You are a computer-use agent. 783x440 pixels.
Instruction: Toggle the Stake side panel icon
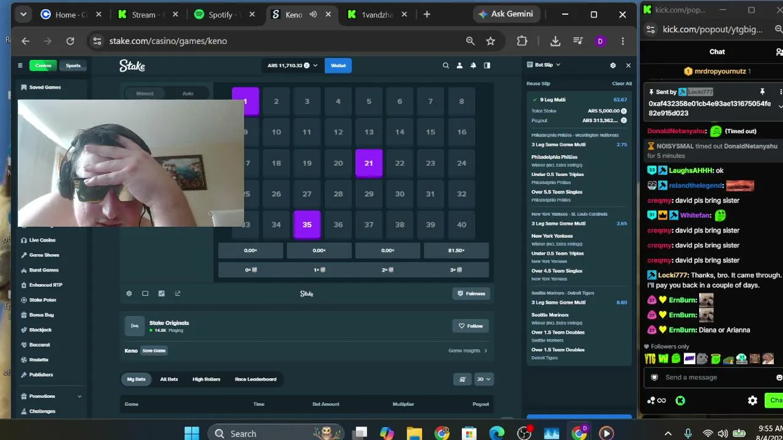(487, 65)
